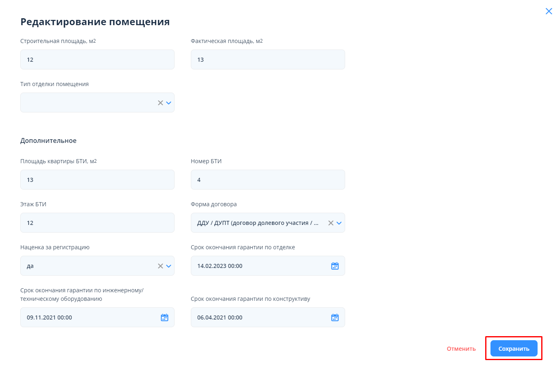Screen dimensions: 553x367
Task: Click the date text 09.11.2021 00:00
Action: (49, 317)
